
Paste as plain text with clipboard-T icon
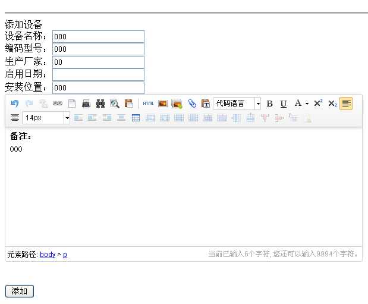pos(206,104)
